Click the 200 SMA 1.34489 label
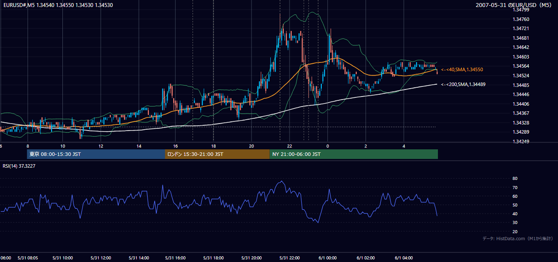The image size is (558, 262). [x=462, y=84]
